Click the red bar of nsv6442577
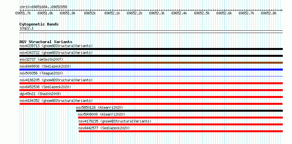The height and width of the screenshot is (144, 292). tap(181, 131)
